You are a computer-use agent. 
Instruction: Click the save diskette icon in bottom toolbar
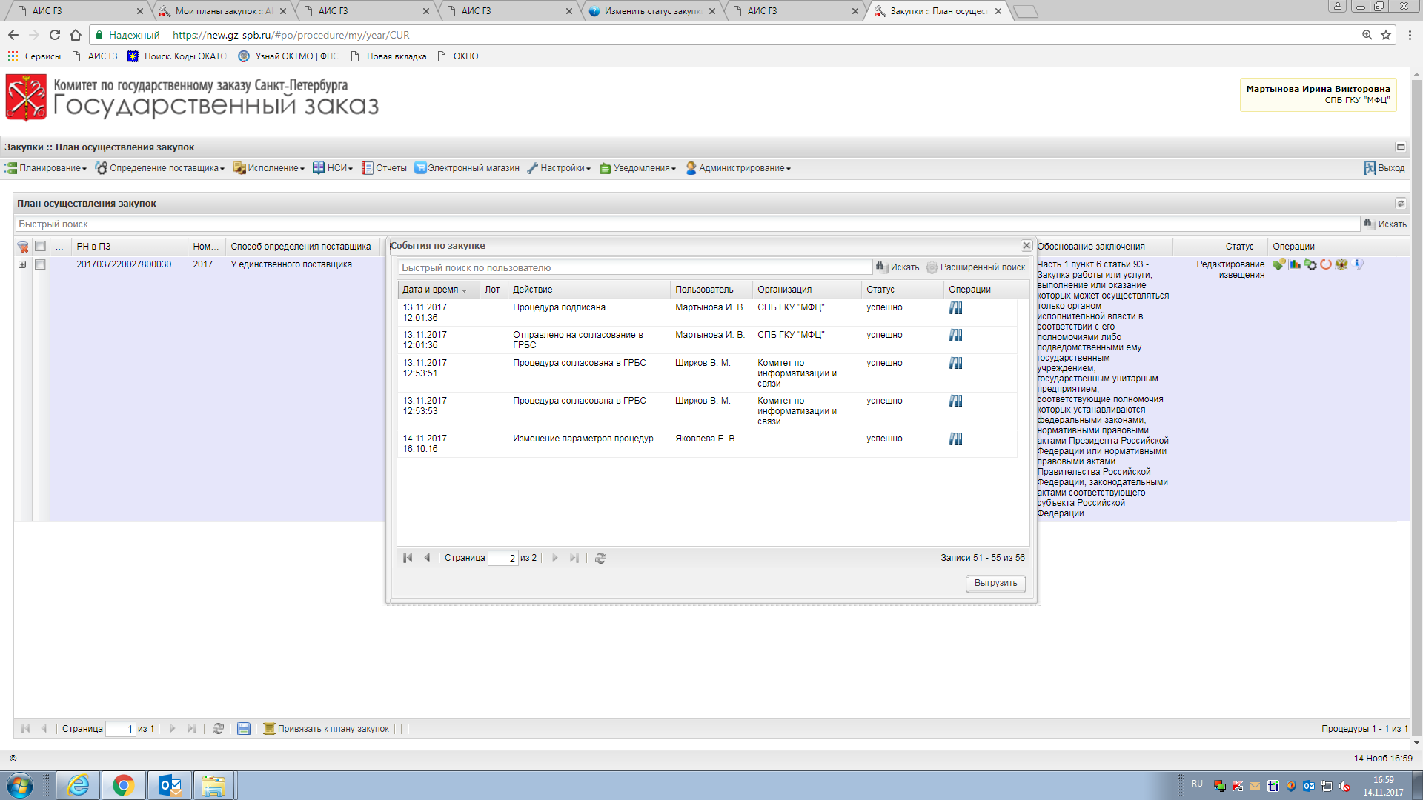[x=243, y=729]
